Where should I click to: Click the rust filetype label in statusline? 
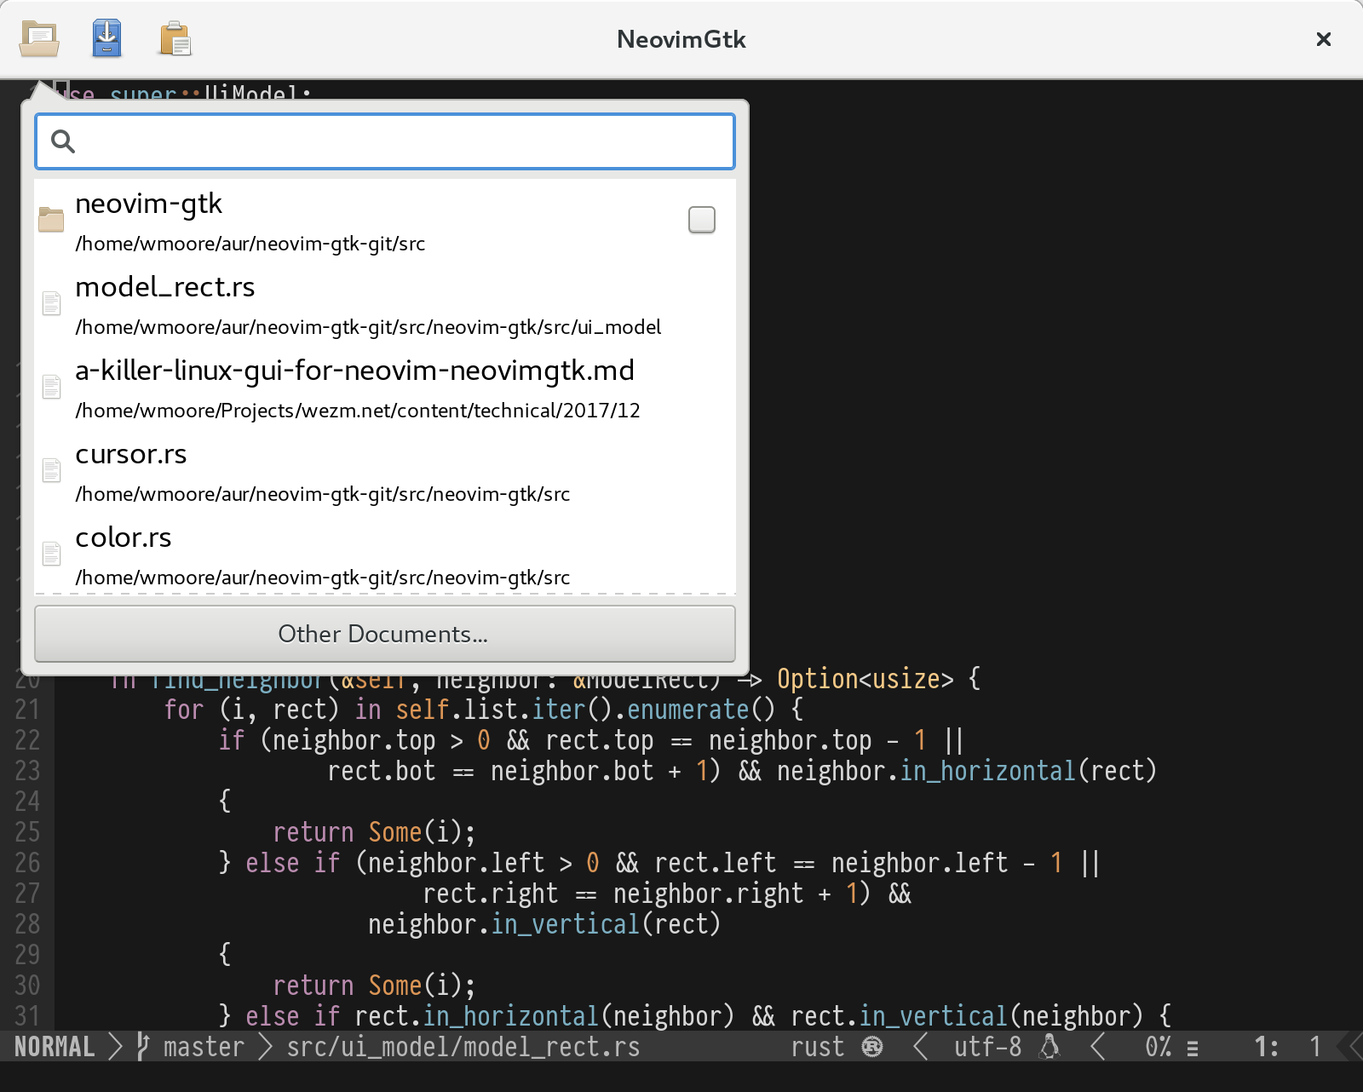point(818,1046)
